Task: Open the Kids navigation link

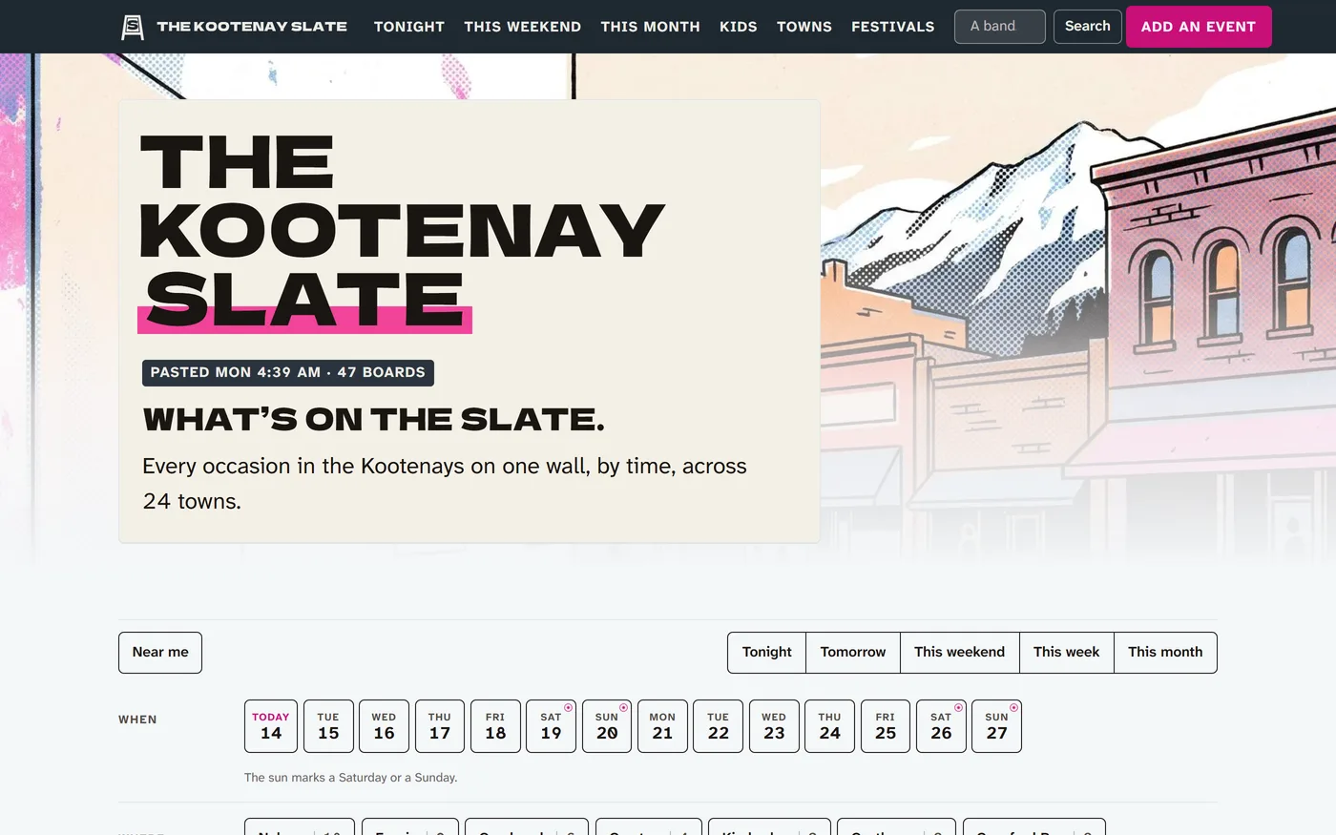Action: coord(739,27)
